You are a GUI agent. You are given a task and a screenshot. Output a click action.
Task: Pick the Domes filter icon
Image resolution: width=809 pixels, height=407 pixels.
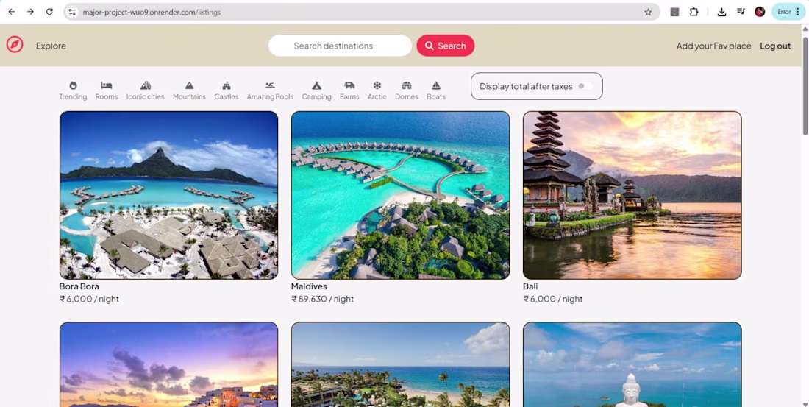(407, 85)
